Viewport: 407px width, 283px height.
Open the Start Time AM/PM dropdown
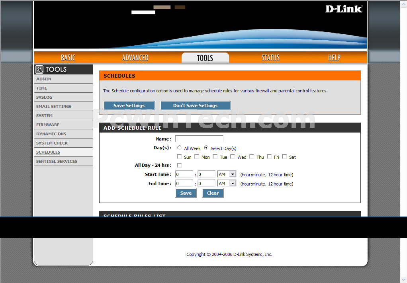(x=227, y=174)
